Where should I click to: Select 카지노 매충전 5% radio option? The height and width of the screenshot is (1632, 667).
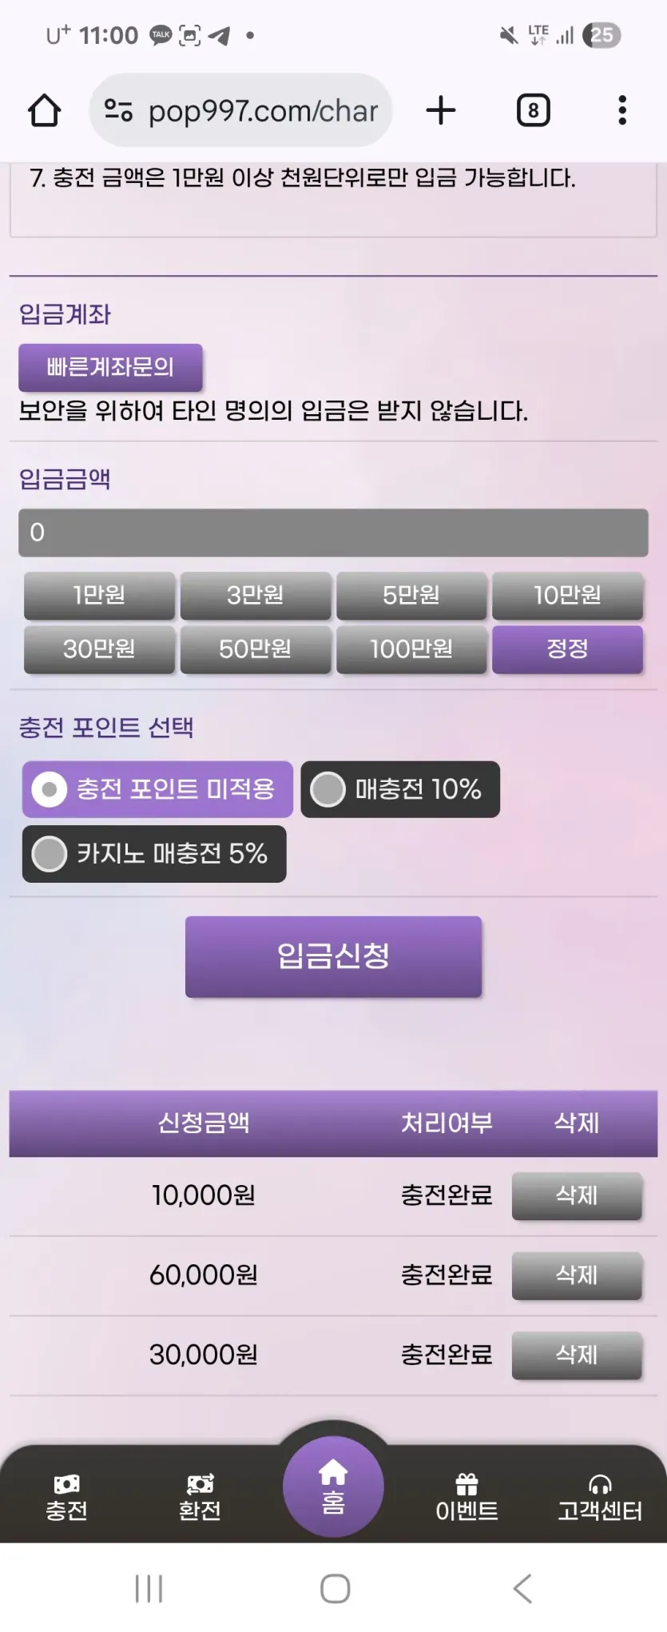pyautogui.click(x=154, y=854)
